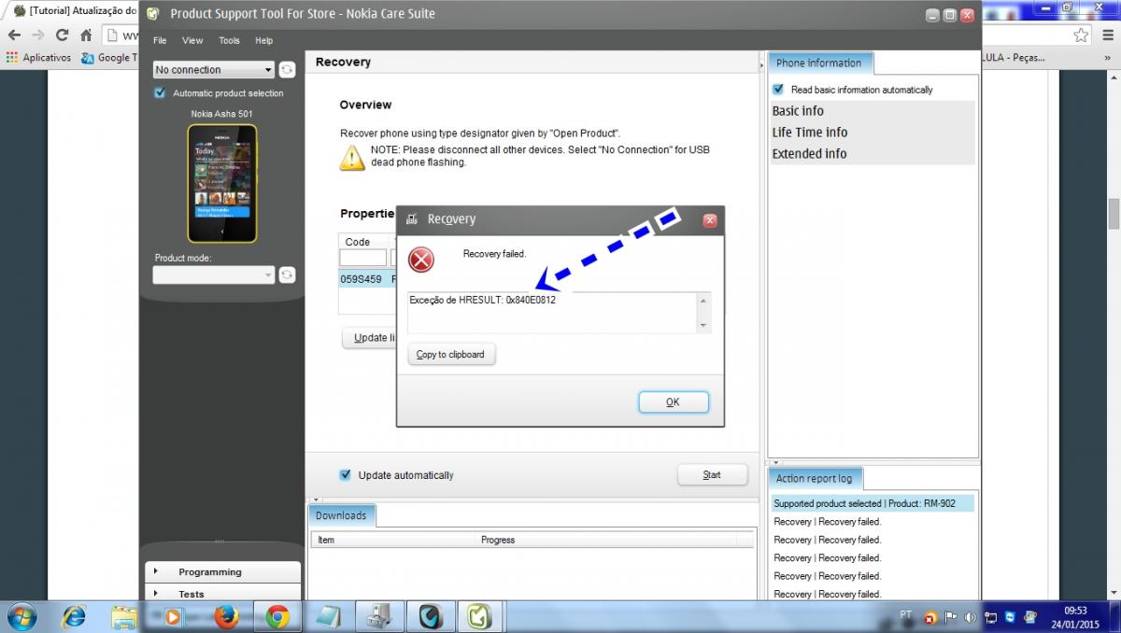
Task: Close the Recovery dialog
Action: 710,220
